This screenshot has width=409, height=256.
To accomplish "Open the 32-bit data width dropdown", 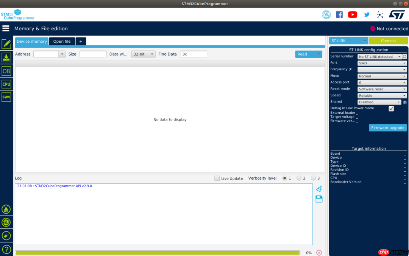I will pyautogui.click(x=144, y=54).
